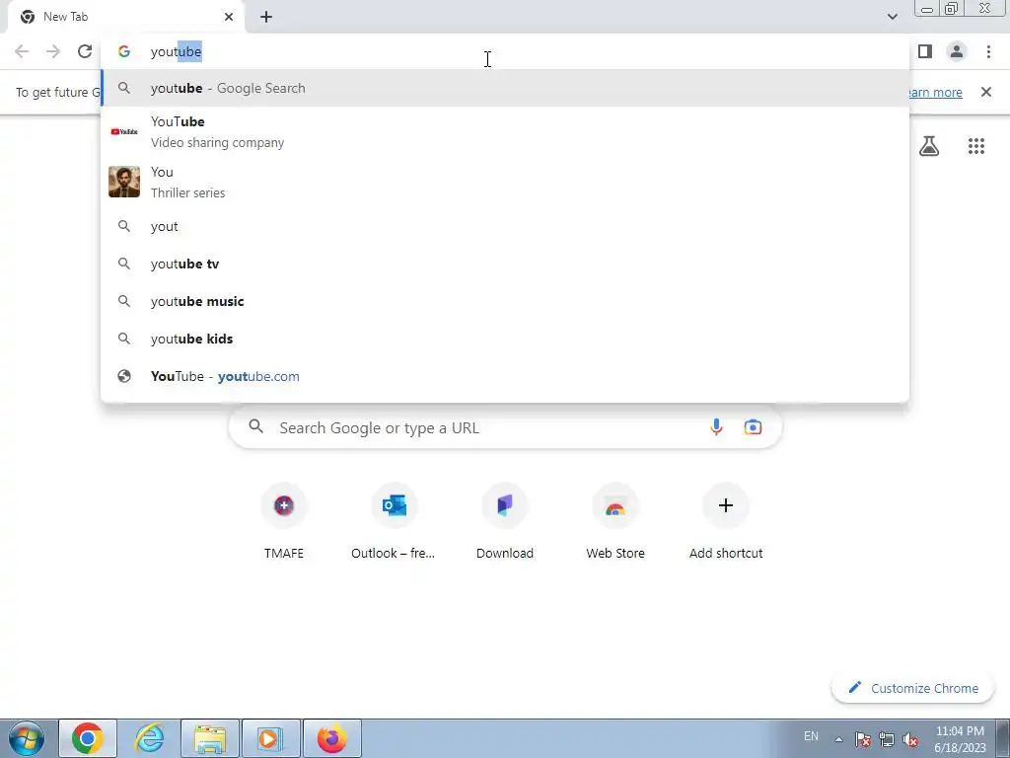Open the profile avatar menu
This screenshot has height=758, width=1010.
point(957,51)
